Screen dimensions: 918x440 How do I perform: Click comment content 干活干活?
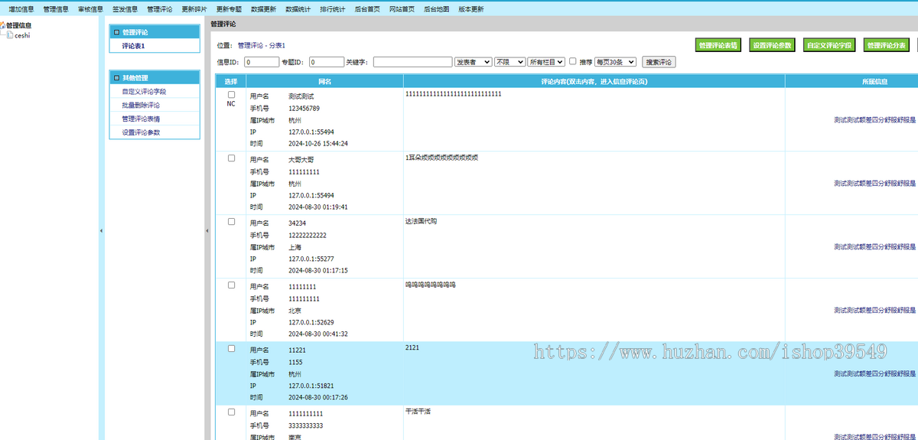pyautogui.click(x=418, y=411)
